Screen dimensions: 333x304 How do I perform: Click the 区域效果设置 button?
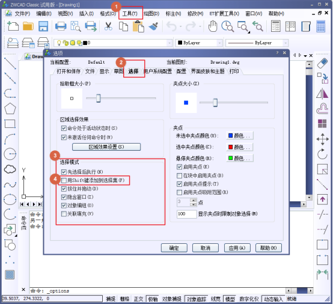coord(106,147)
